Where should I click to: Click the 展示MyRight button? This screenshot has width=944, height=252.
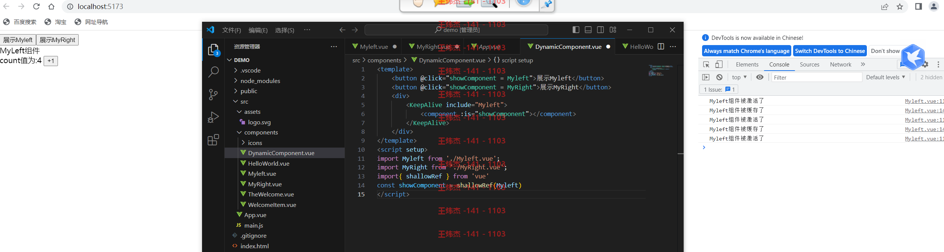[57, 40]
